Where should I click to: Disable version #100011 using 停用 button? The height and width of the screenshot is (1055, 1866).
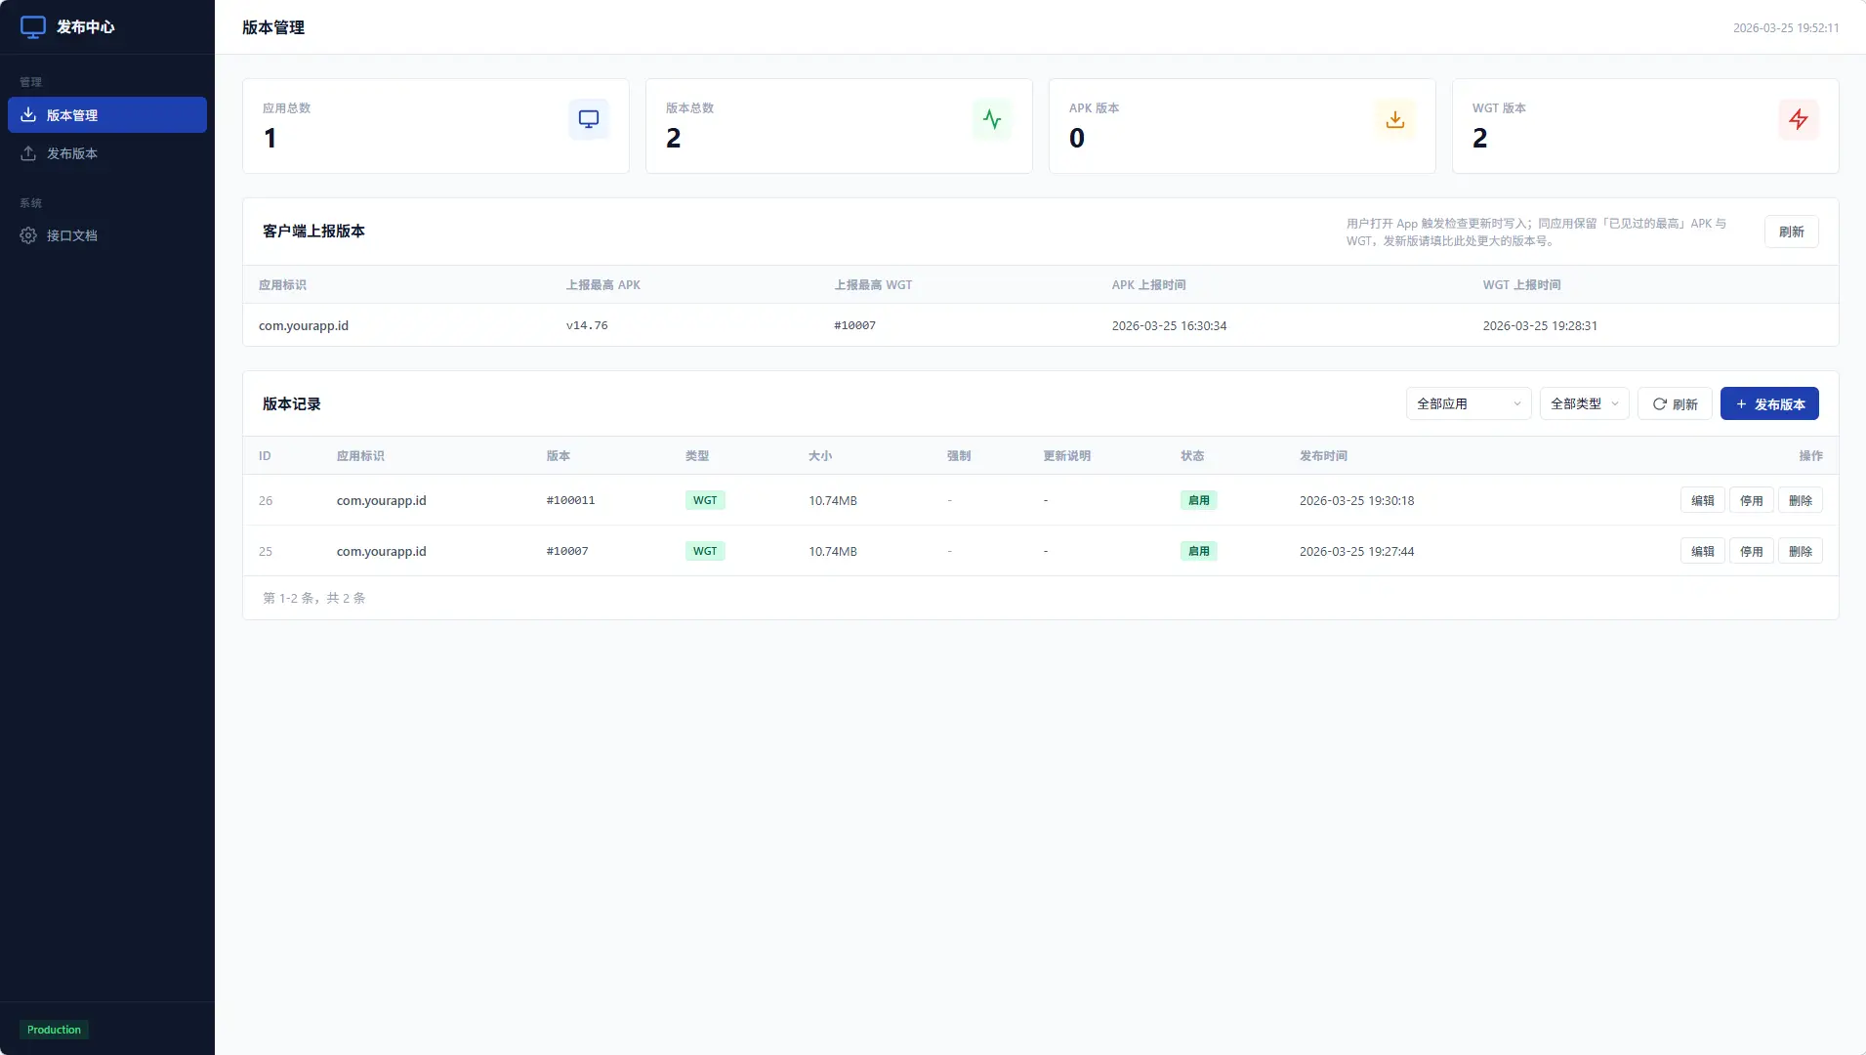tap(1751, 500)
